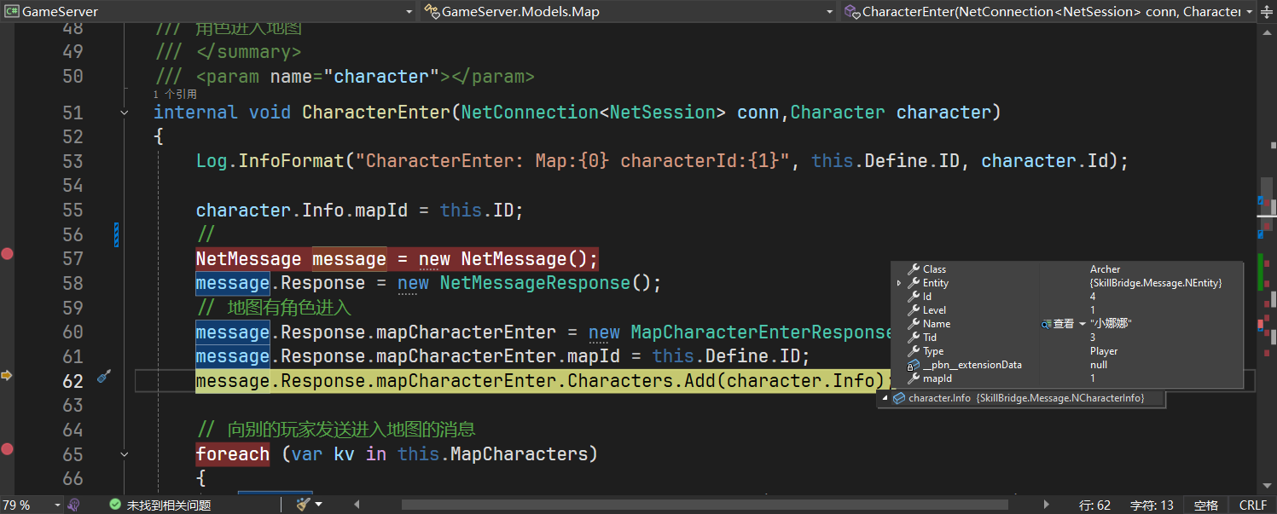This screenshot has height=514, width=1277.
Task: Open the GameServer.Models.Map type dropdown
Action: tap(830, 12)
